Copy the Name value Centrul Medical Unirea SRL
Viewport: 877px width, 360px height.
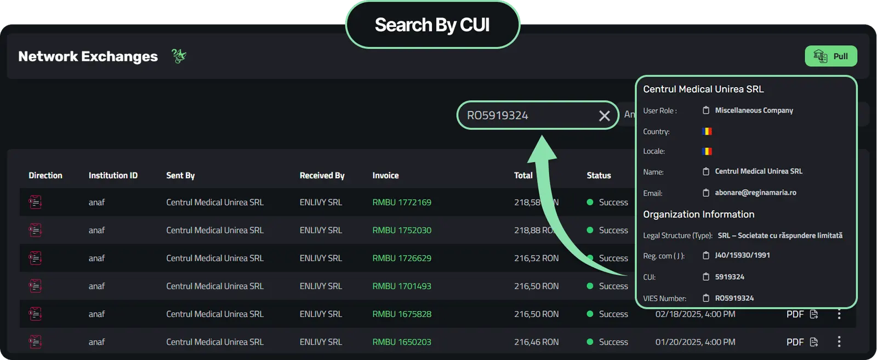point(706,172)
